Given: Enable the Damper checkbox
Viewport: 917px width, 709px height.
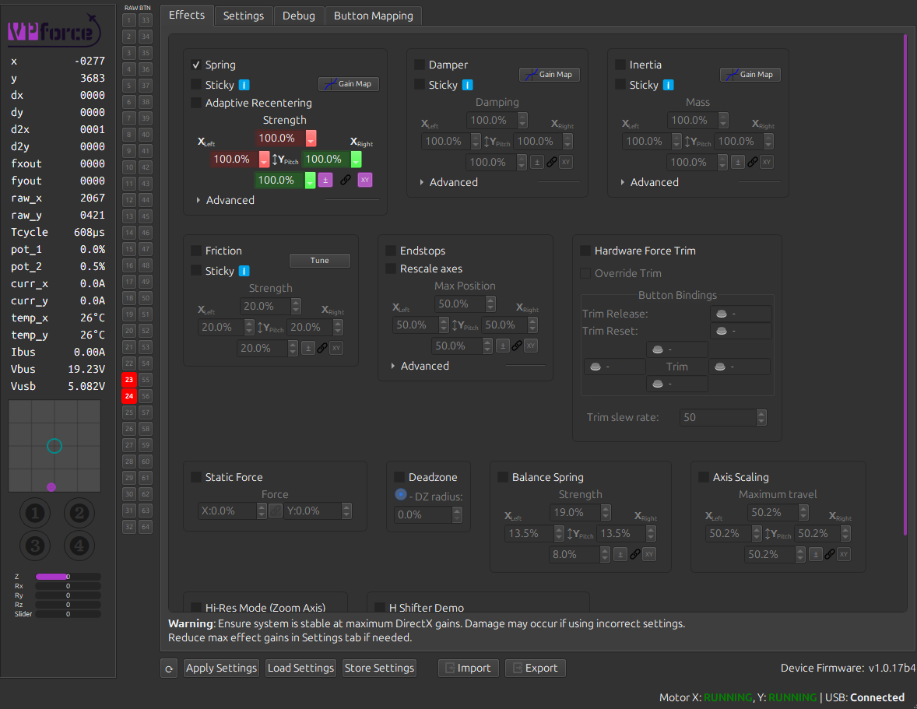Looking at the screenshot, I should point(420,65).
